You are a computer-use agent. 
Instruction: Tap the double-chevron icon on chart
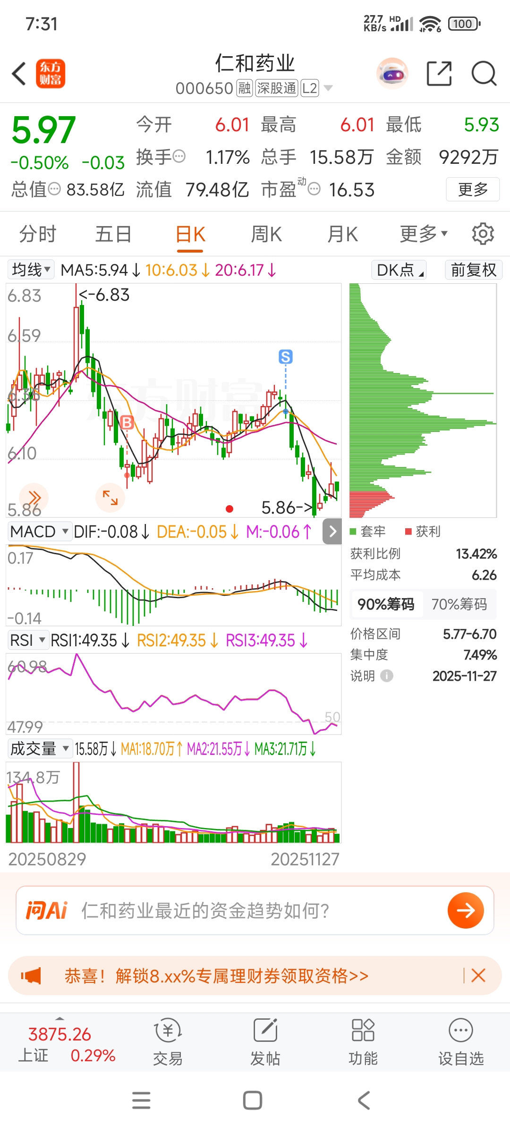[x=34, y=497]
